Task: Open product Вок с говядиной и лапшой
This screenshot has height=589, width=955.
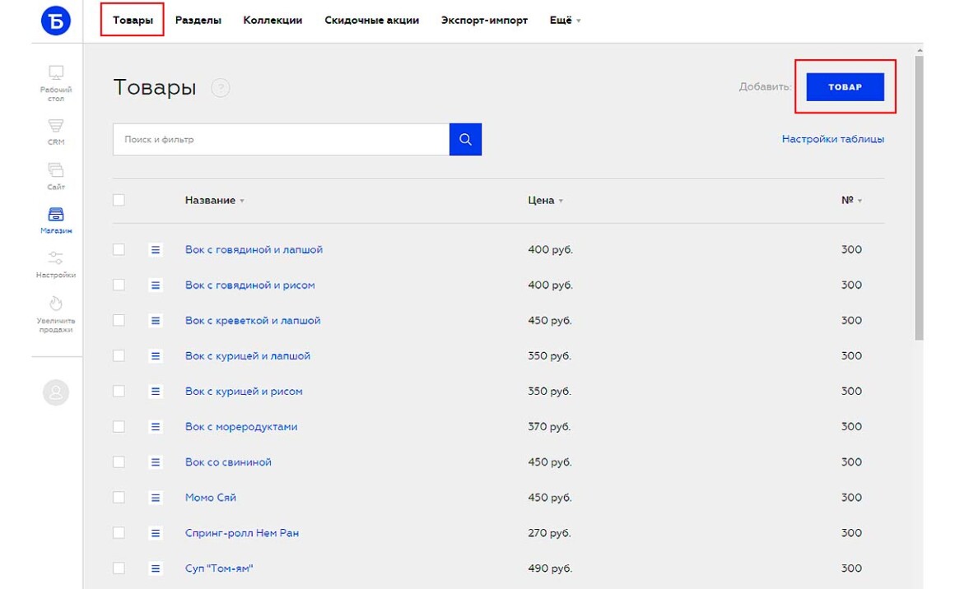Action: [x=254, y=249]
